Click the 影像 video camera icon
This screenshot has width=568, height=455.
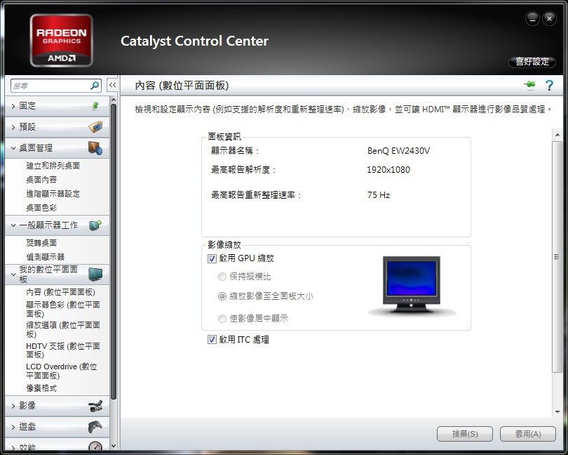pos(95,406)
